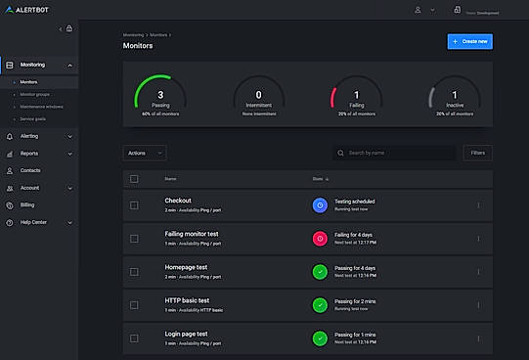Expand the Alerting menu chevron
Viewport: 529px width, 360px height.
(69, 137)
